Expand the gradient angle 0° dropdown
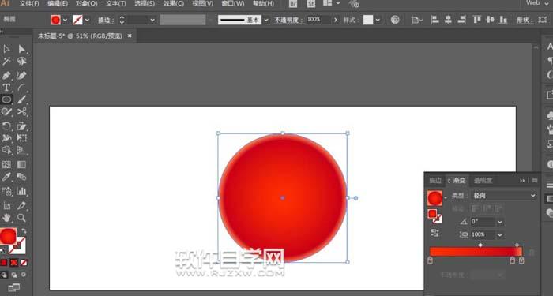This screenshot has width=553, height=296. 500,222
